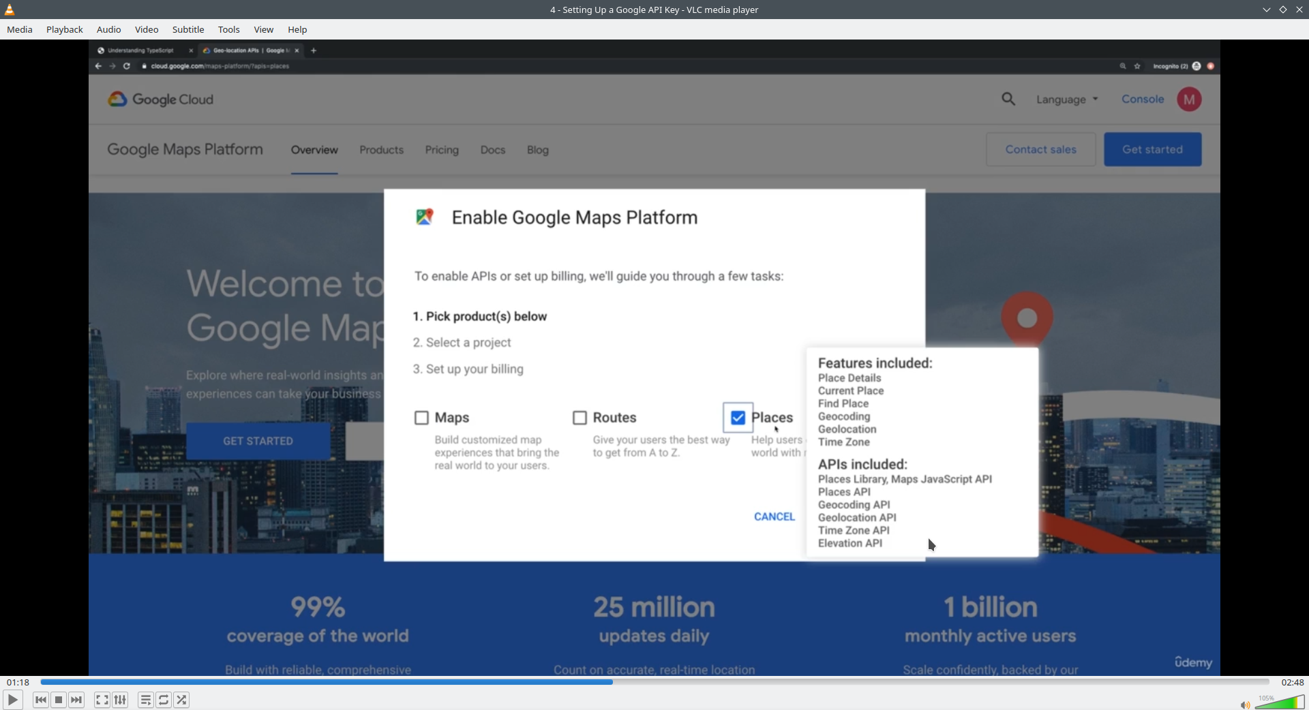
Task: Skip to the next media item
Action: click(x=76, y=700)
